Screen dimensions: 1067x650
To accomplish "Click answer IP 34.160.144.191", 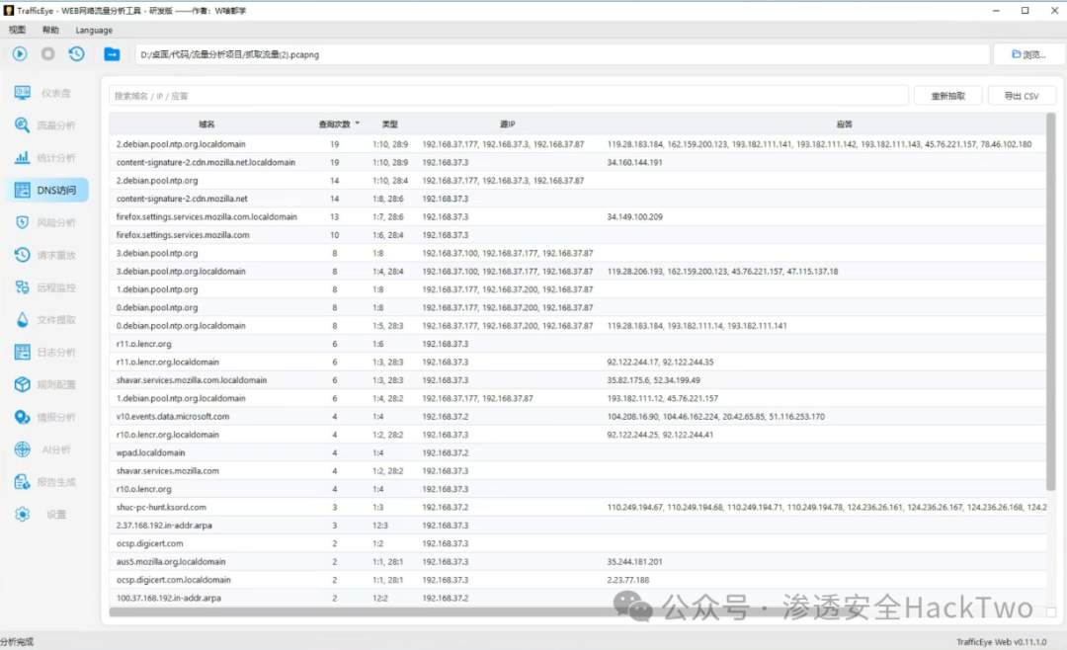I will click(x=635, y=163).
